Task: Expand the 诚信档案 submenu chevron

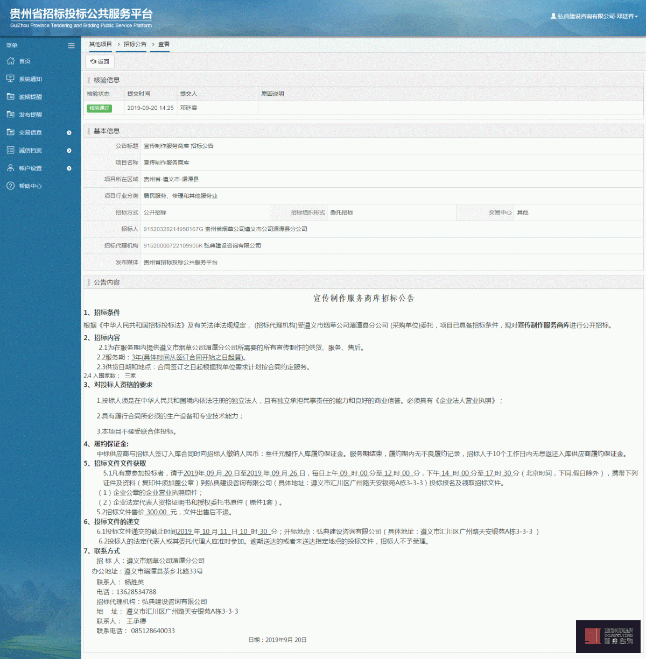Action: (68, 151)
